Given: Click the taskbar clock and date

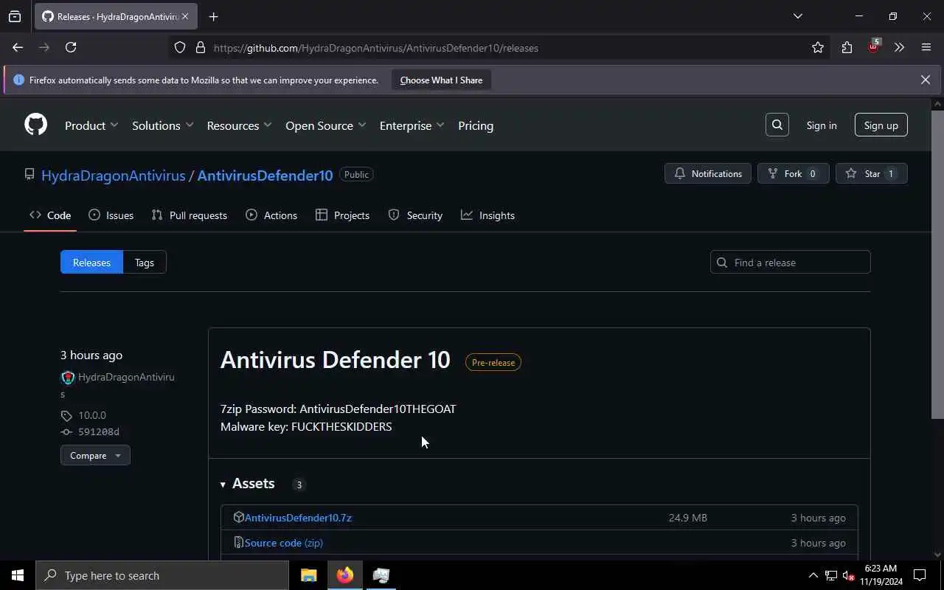Looking at the screenshot, I should click(x=881, y=575).
